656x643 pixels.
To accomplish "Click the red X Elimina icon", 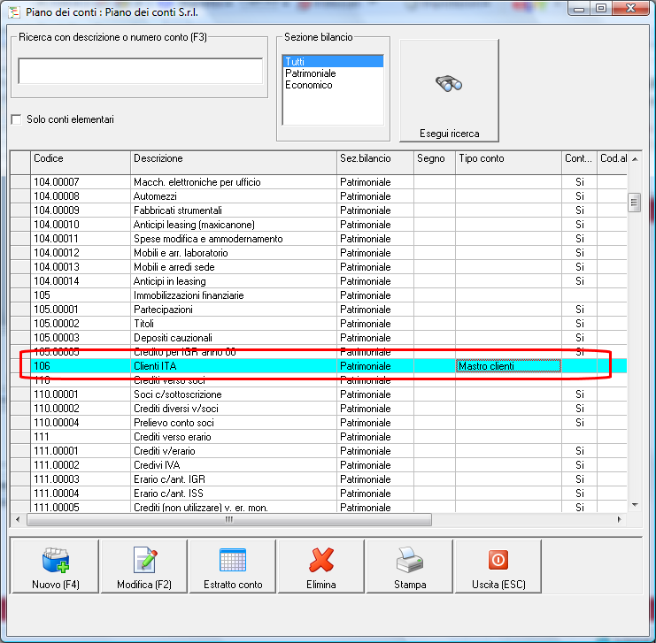I will (x=321, y=560).
